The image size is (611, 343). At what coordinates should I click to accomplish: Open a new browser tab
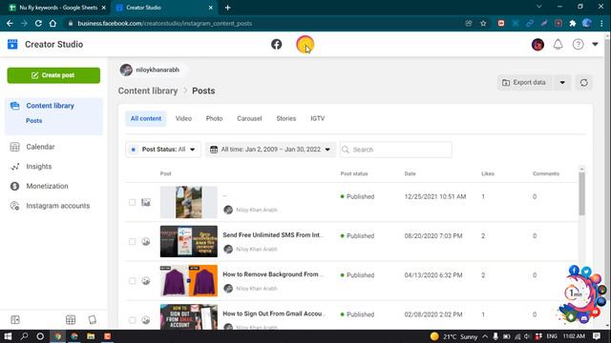point(227,8)
